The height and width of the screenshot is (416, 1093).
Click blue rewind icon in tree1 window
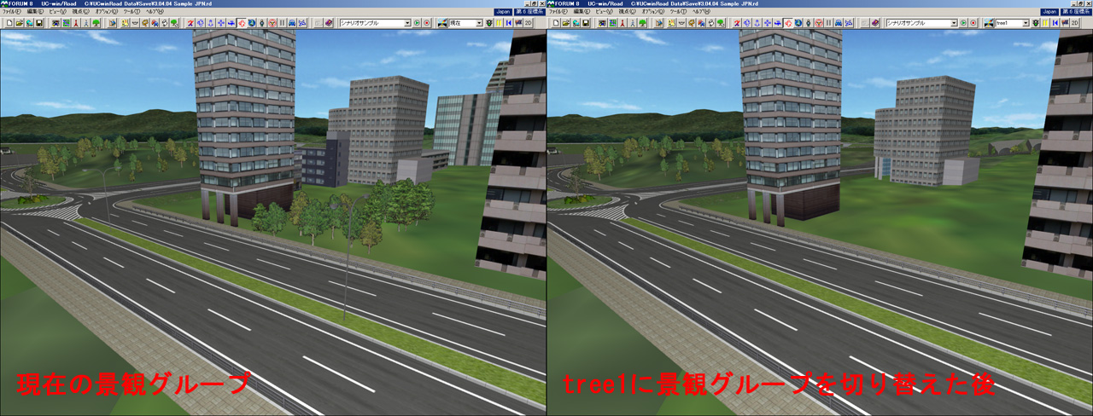click(x=1055, y=23)
